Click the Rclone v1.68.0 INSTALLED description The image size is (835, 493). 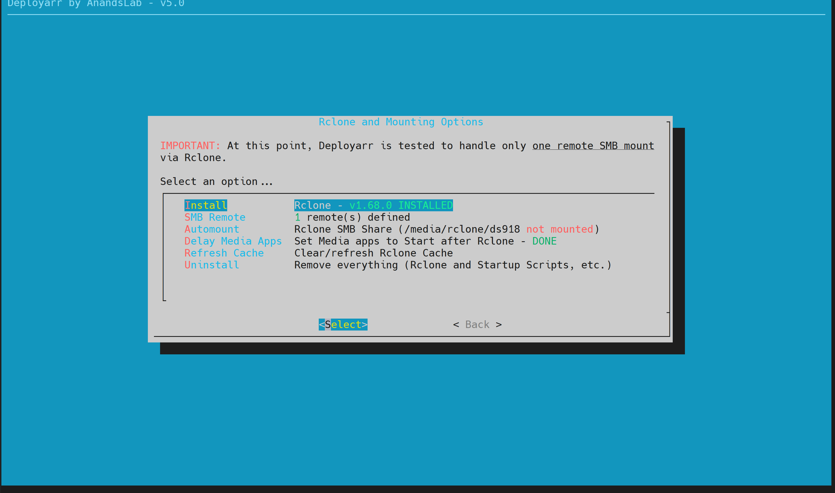coord(373,205)
